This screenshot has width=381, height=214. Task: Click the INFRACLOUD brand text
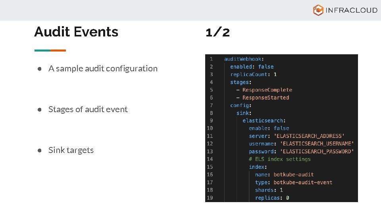tap(351, 10)
